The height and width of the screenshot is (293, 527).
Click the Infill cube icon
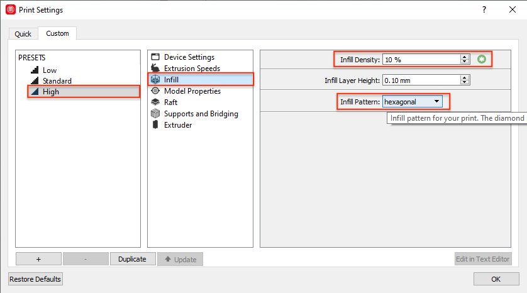(x=155, y=80)
